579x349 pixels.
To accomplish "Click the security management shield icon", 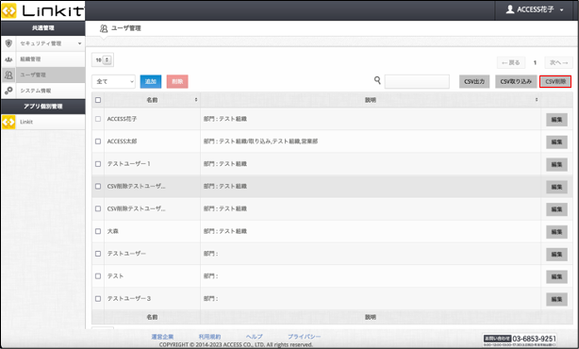I will [x=8, y=43].
